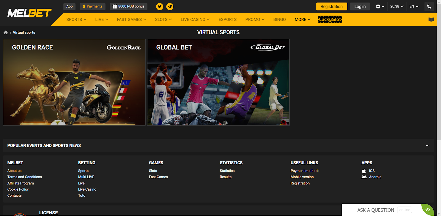Screen dimensions: 441x216
Task: Open the Telegram channel icon
Action: pos(170,7)
